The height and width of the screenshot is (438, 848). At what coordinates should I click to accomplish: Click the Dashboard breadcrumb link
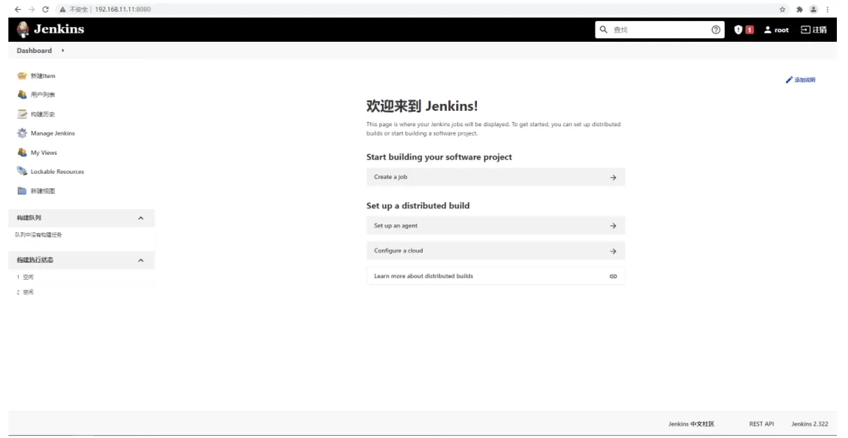pyautogui.click(x=34, y=51)
